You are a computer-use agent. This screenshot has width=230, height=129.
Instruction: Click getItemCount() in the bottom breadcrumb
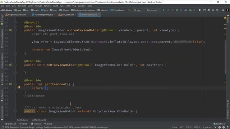point(39,120)
